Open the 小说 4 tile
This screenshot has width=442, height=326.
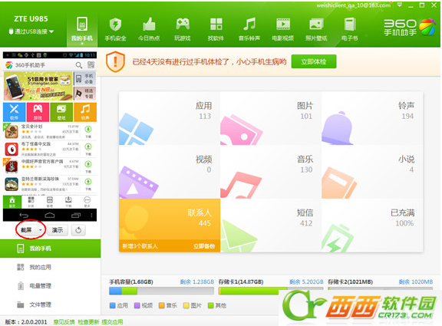coord(372,172)
